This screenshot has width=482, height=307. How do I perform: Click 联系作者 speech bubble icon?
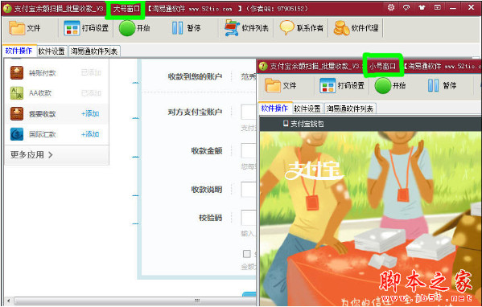coord(287,27)
